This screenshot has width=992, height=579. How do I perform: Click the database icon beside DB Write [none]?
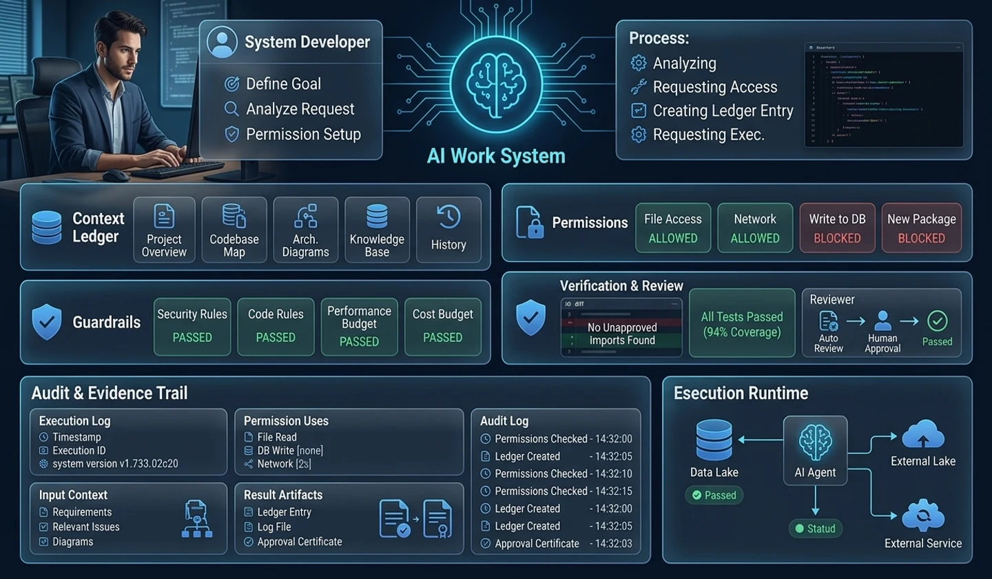pos(249,451)
